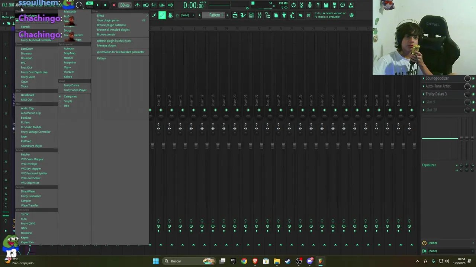The image size is (476, 267).
Task: Click the link chain snap icon
Action: point(162,15)
